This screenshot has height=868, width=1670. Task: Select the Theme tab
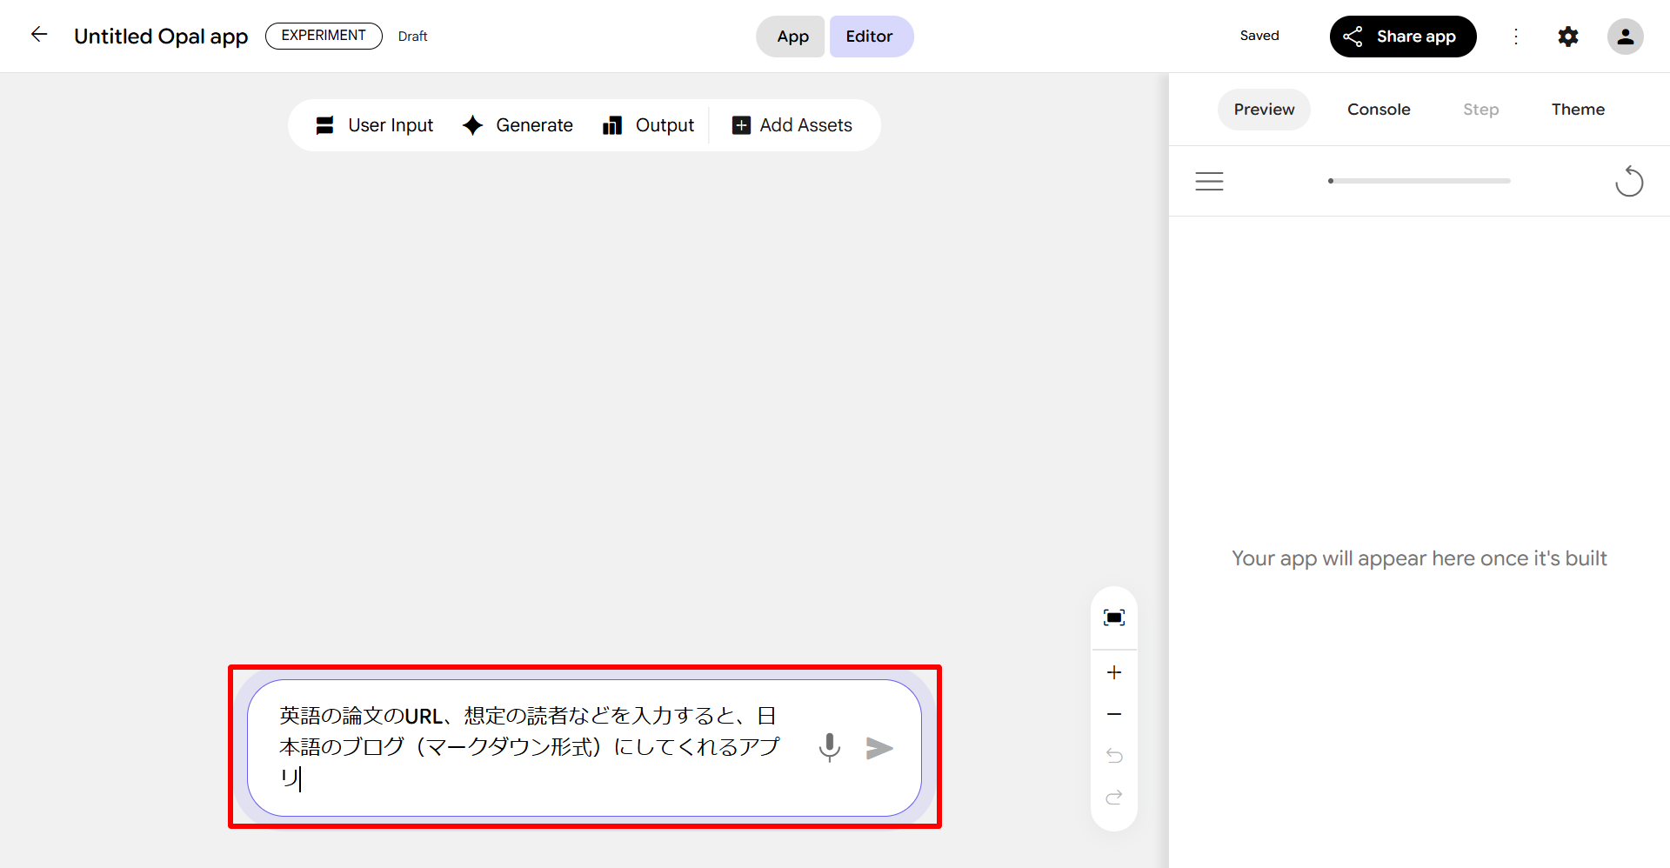pos(1577,110)
